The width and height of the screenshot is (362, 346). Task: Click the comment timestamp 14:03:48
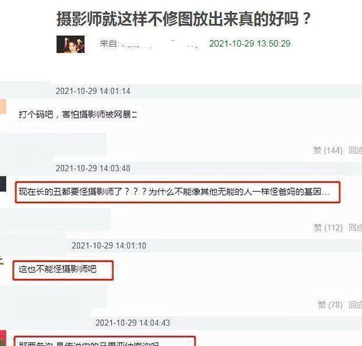click(93, 168)
